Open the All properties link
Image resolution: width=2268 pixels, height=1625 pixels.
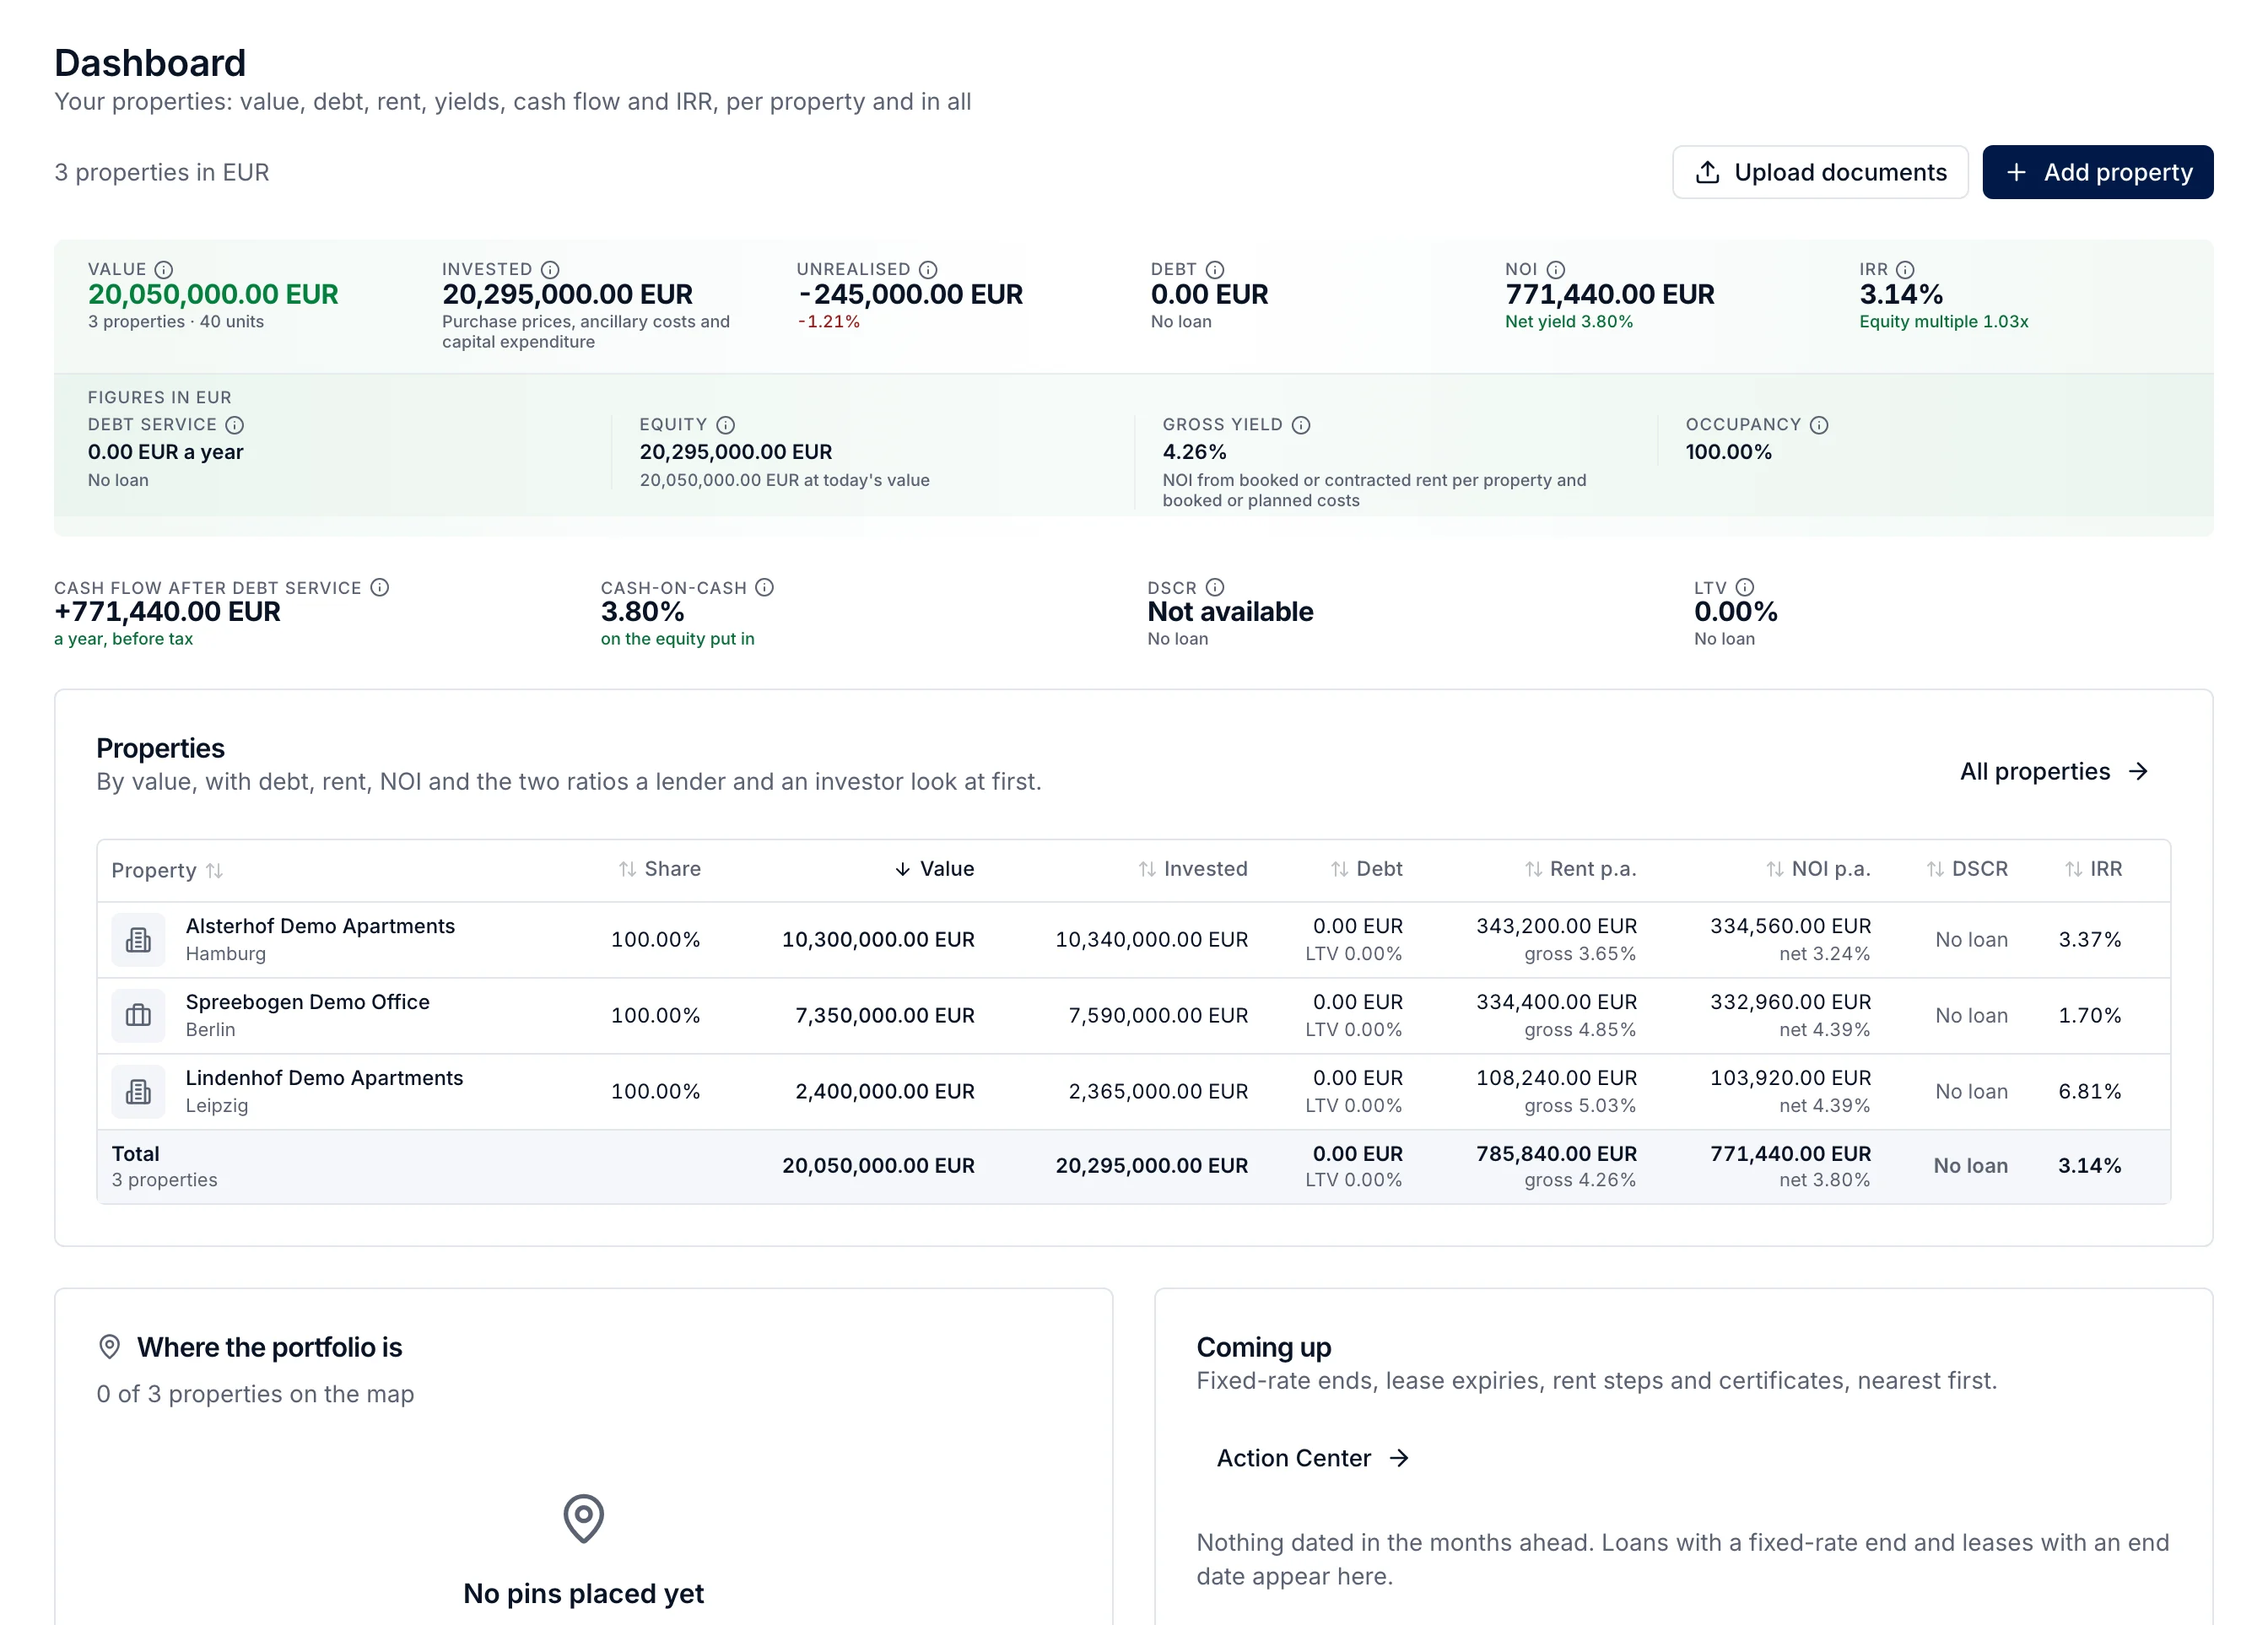2054,771
